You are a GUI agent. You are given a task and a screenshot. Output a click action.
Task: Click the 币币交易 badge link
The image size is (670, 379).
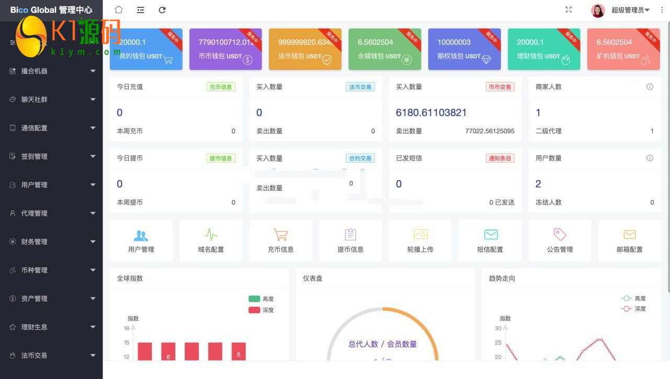[499, 87]
